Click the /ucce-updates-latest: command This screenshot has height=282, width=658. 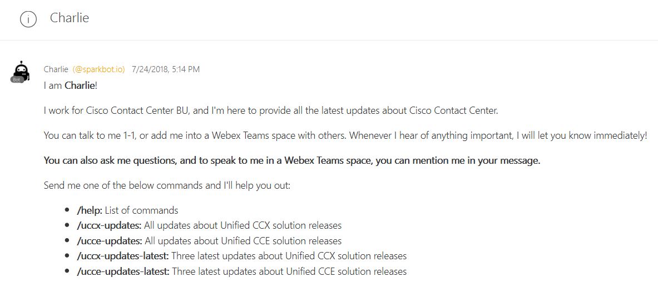[123, 271]
